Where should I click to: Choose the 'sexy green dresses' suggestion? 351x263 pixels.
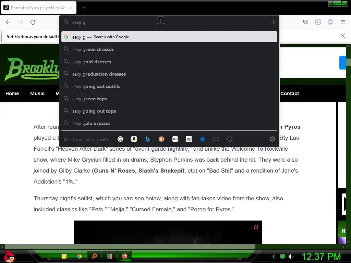pyautogui.click(x=169, y=49)
